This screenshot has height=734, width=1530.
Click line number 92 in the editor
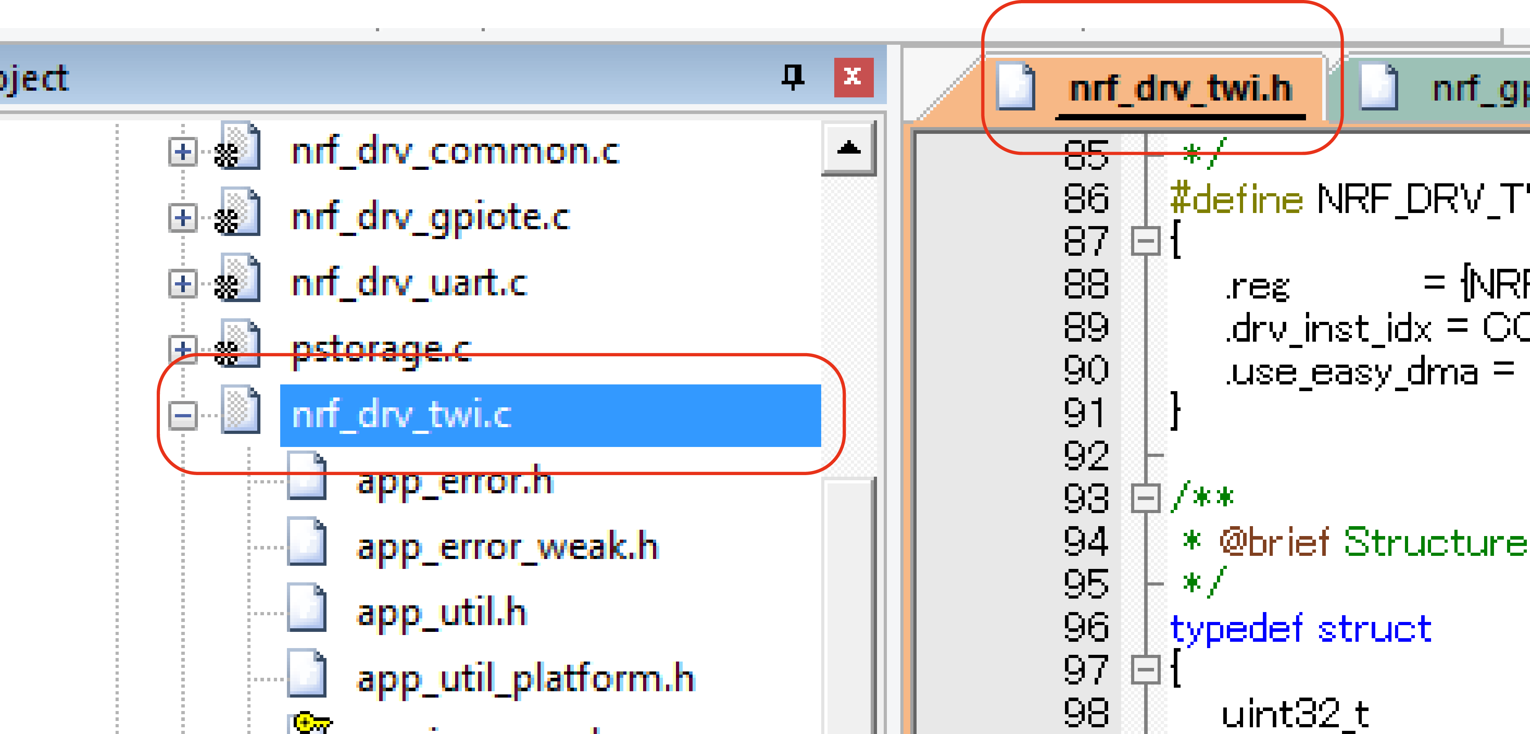pyautogui.click(x=1086, y=455)
